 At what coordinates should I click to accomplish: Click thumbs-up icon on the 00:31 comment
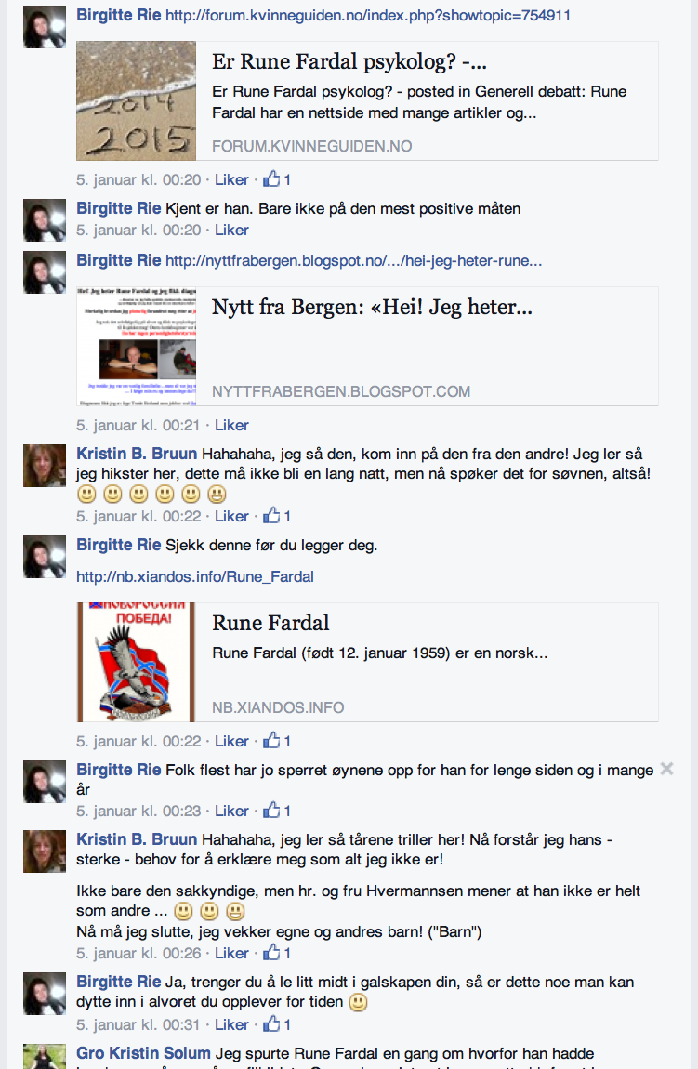(x=272, y=1023)
